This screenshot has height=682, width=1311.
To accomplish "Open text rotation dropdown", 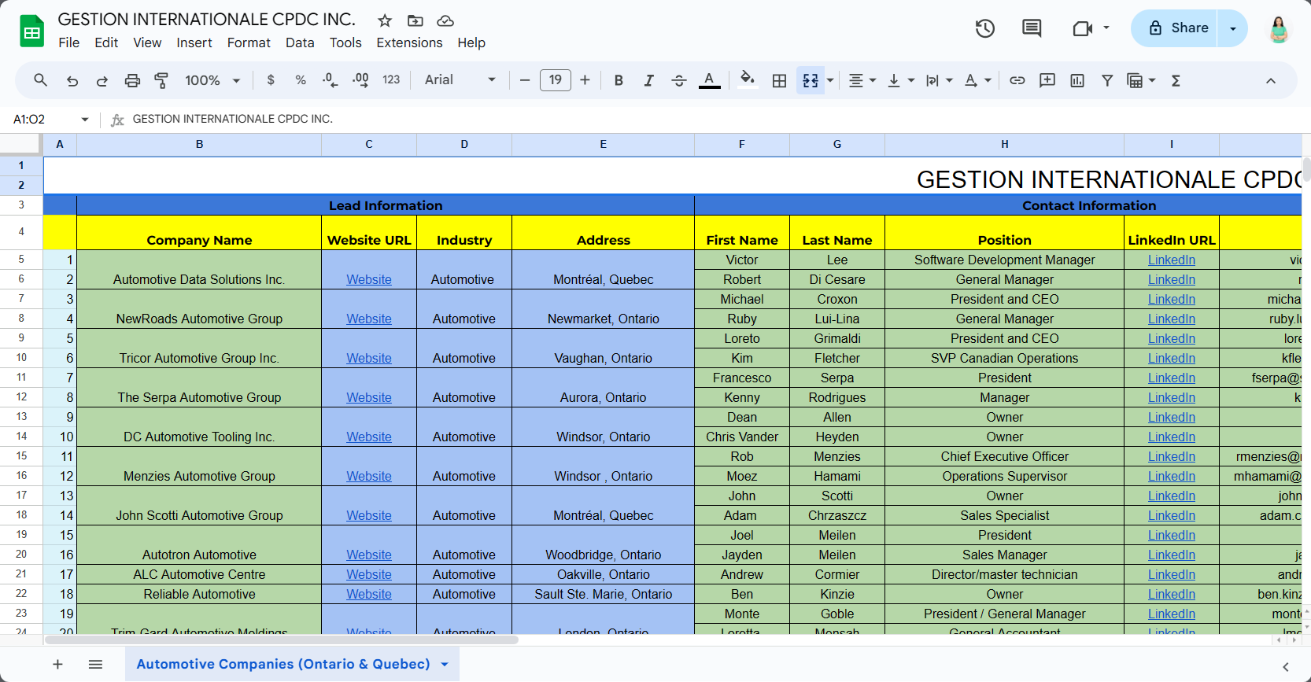I will (x=978, y=80).
